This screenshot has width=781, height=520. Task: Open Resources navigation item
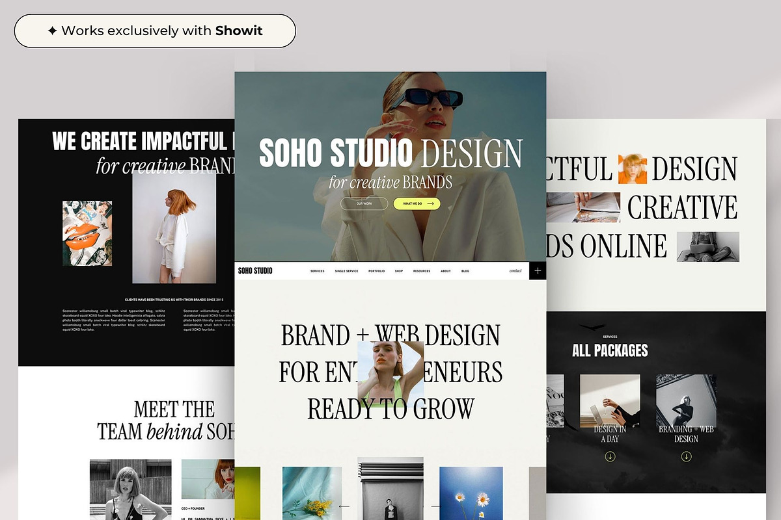point(422,271)
